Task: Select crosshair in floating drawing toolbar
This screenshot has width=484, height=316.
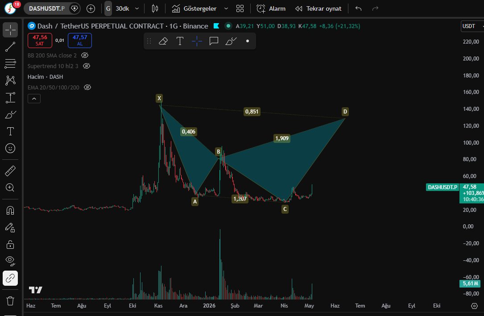Action: coord(197,41)
